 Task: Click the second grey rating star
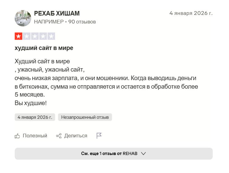(x=27, y=37)
